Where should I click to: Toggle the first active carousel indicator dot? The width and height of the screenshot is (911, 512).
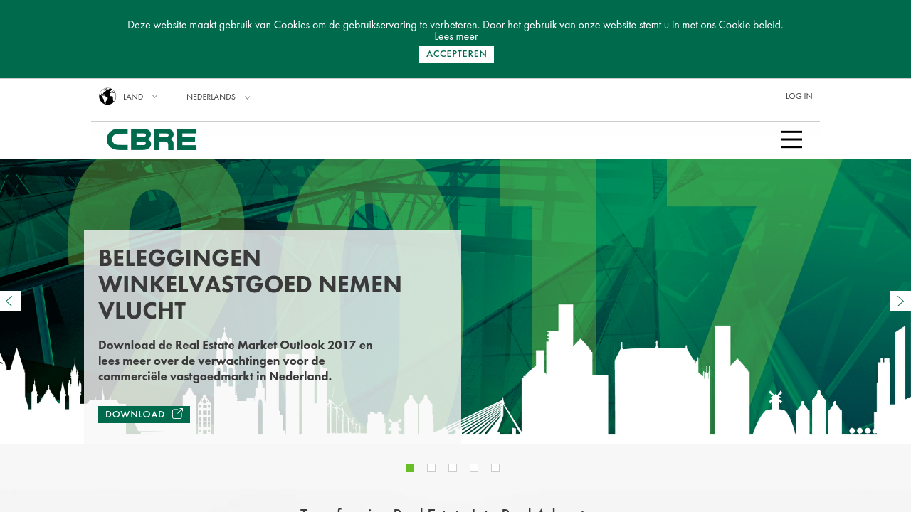tap(410, 467)
